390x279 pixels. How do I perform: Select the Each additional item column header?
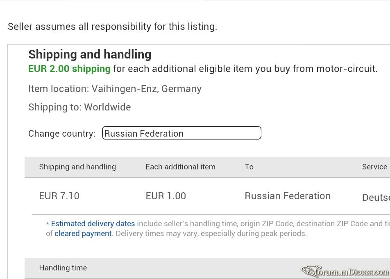(x=181, y=166)
